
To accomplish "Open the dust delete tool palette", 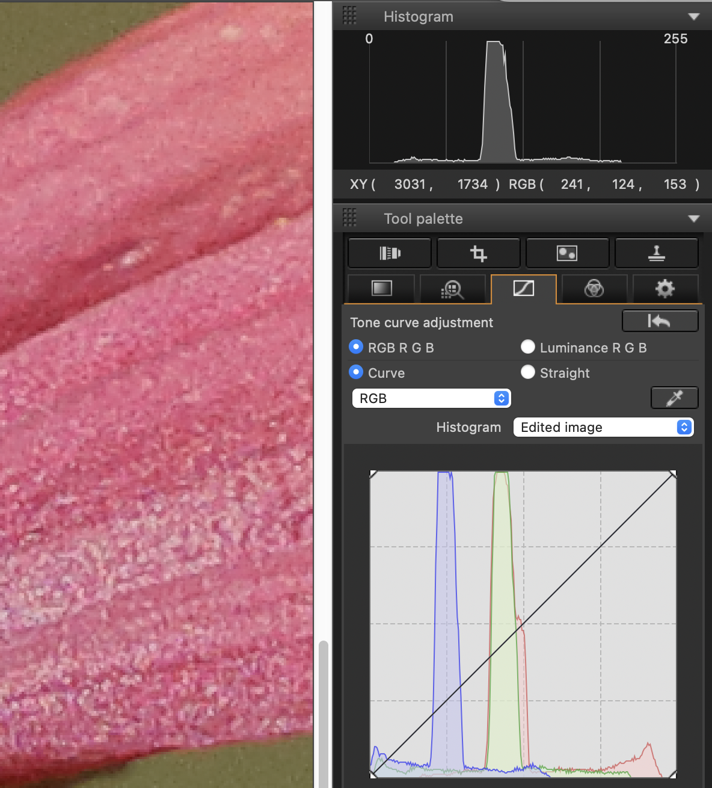I will pyautogui.click(x=567, y=253).
